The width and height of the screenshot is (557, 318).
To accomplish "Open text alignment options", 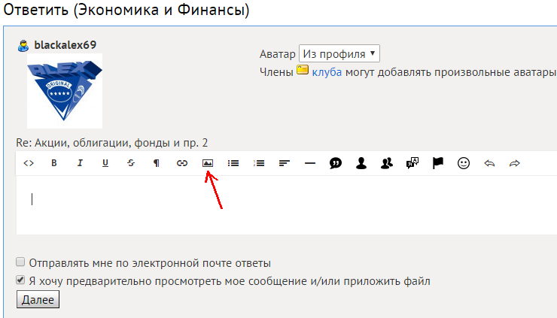I will pyautogui.click(x=285, y=163).
